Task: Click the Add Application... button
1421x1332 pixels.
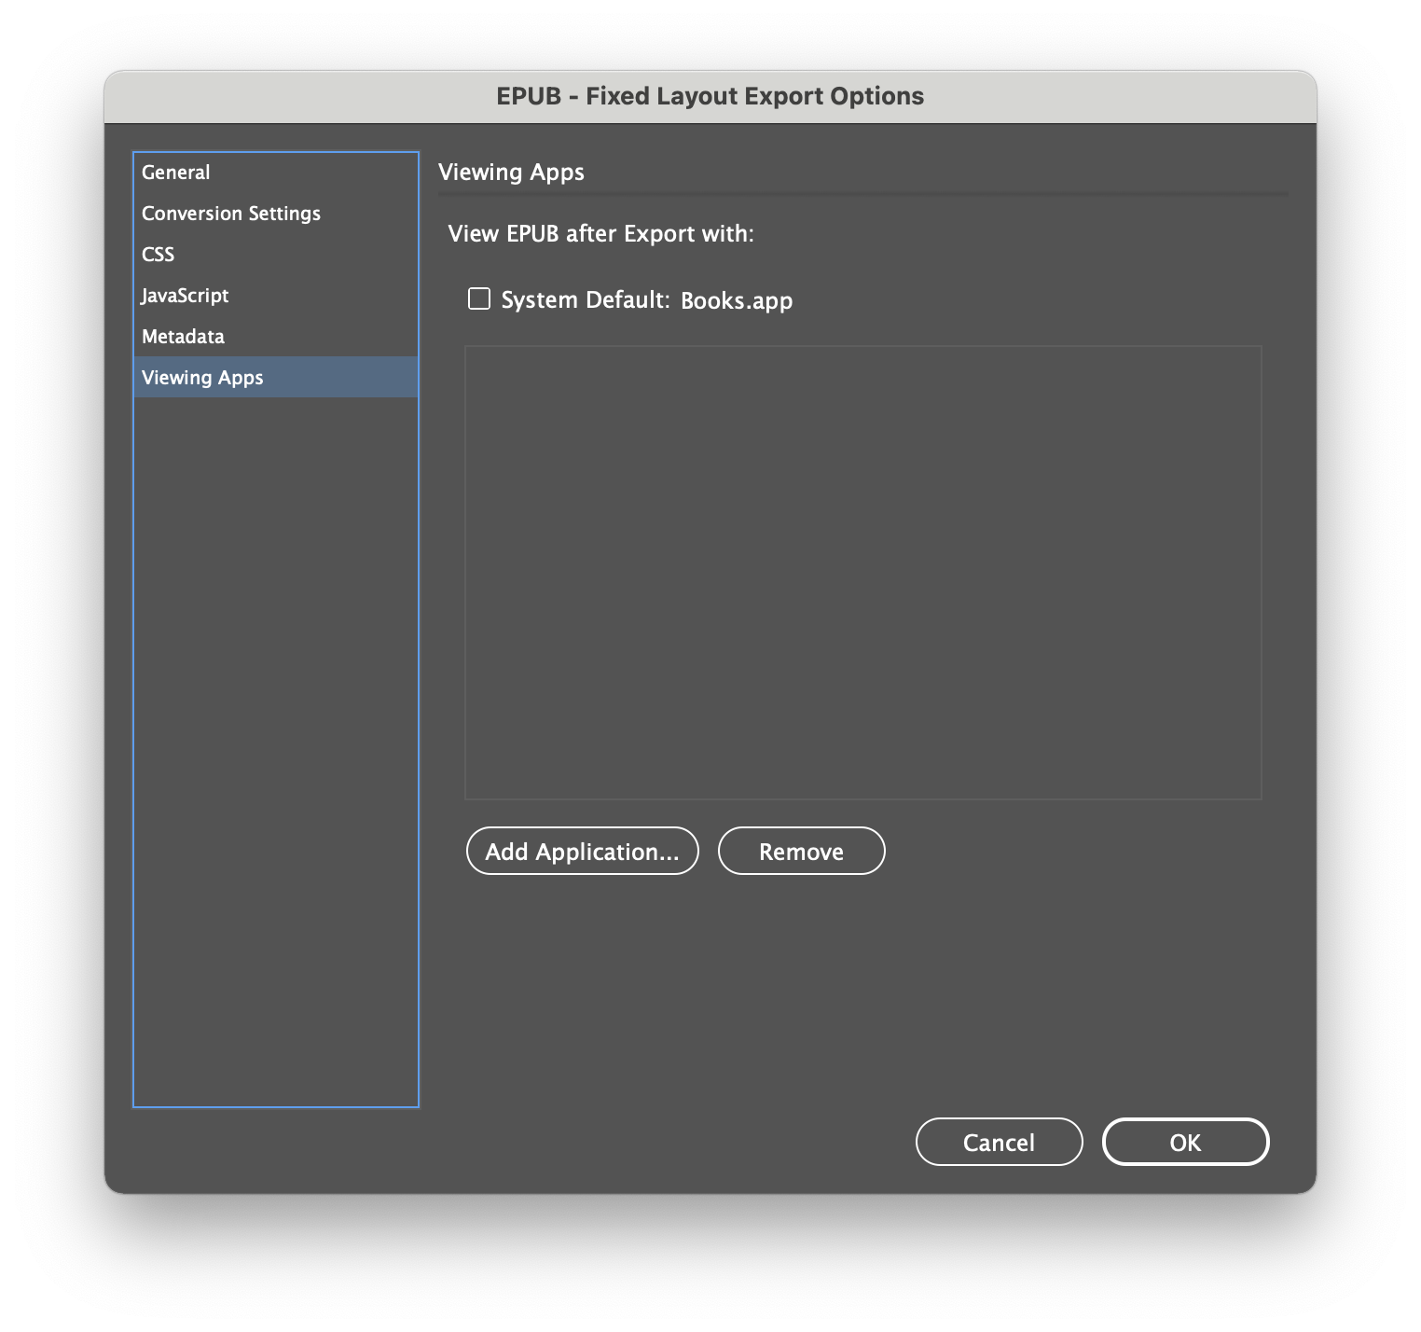Action: point(582,851)
